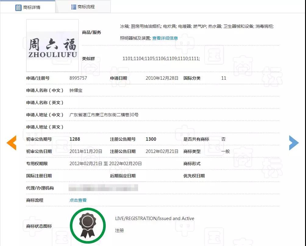Select the 照明器械及装置 goods text
This screenshot has width=306, height=246.
[135, 38]
